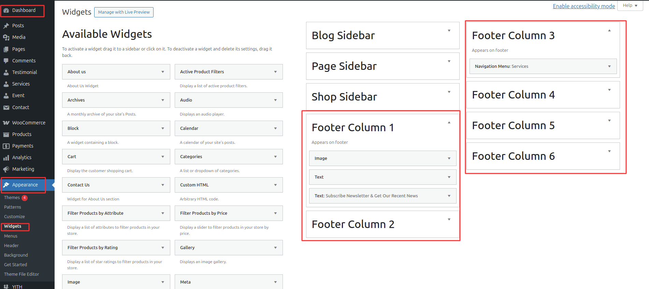The image size is (649, 289).
Task: Open the Payments icon in sidebar
Action: click(6, 146)
